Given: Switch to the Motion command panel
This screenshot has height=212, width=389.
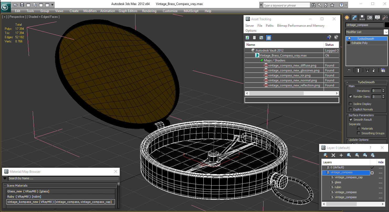Looking at the screenshot, I should pyautogui.click(x=370, y=18).
